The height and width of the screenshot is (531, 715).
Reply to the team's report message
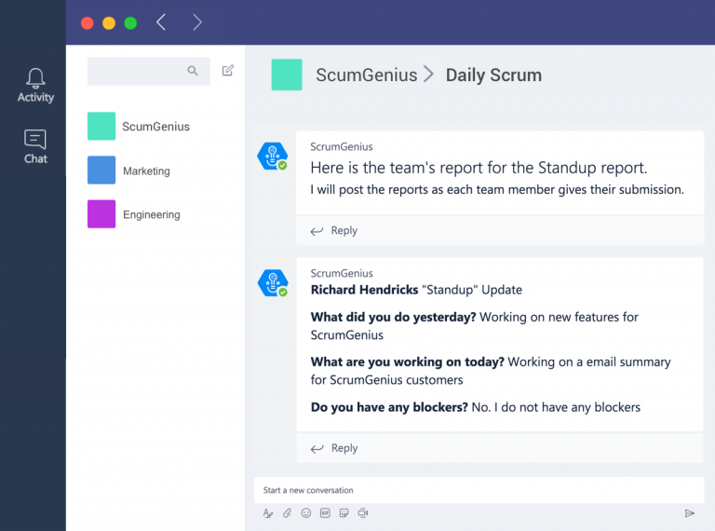(x=334, y=231)
